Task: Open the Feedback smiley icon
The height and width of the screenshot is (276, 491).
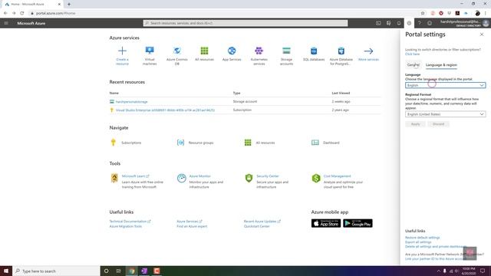Action: pyautogui.click(x=430, y=23)
